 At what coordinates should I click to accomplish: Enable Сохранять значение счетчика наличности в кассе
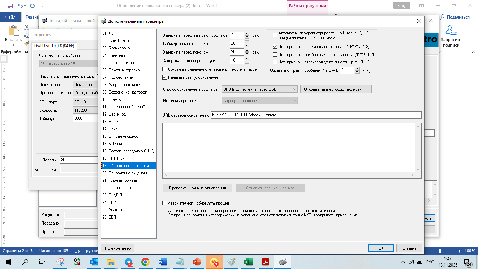[165, 69]
